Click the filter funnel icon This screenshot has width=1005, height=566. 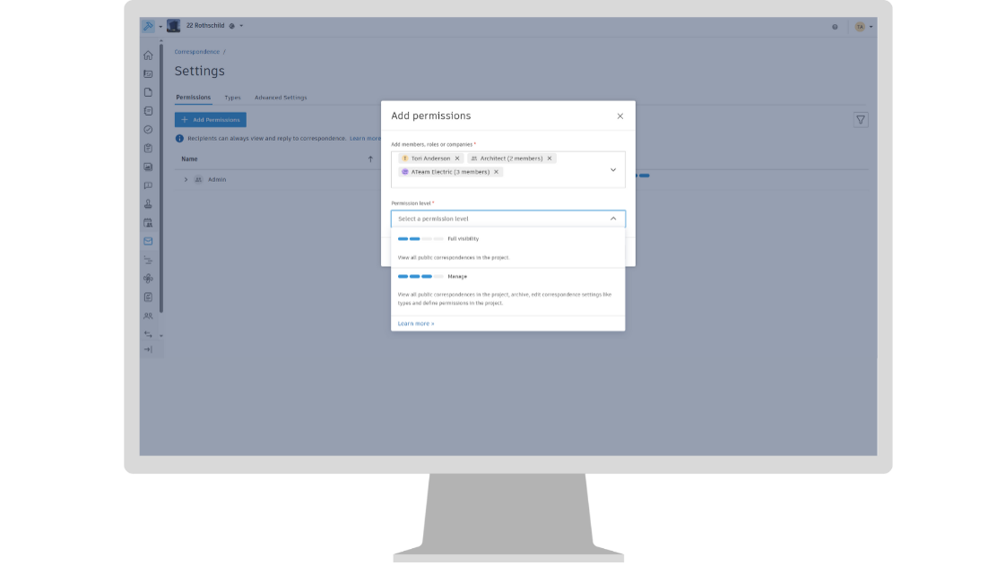coord(861,120)
